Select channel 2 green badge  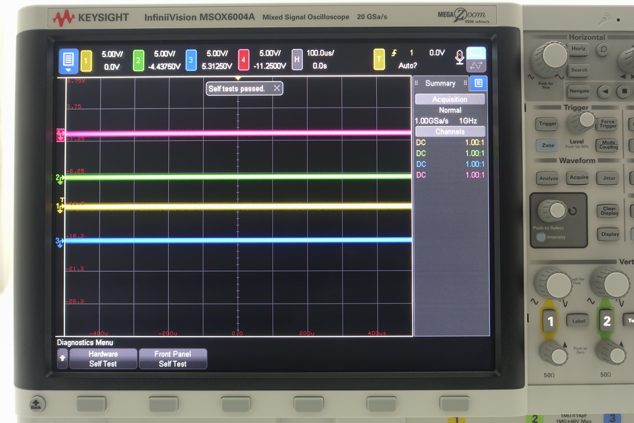point(138,60)
